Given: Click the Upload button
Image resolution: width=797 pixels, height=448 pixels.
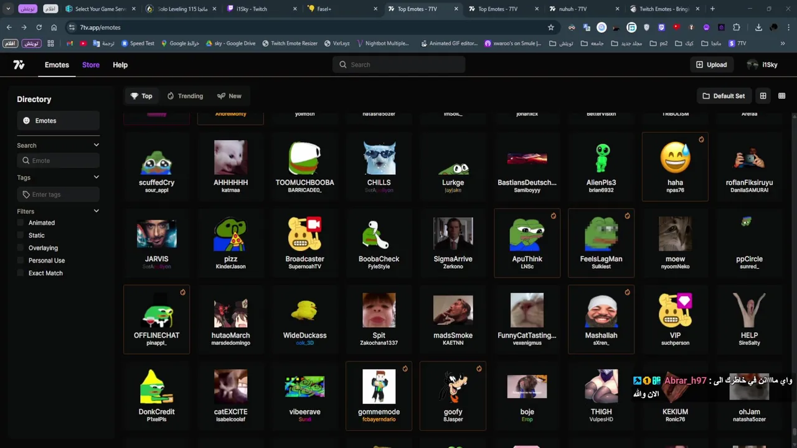Looking at the screenshot, I should tap(711, 65).
